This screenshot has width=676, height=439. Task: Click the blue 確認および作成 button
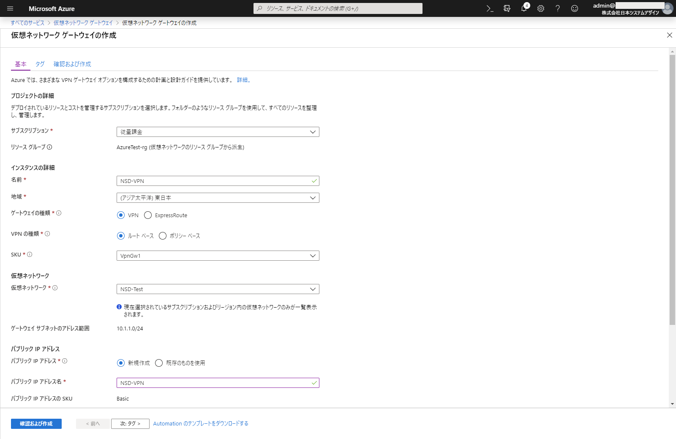coord(36,423)
